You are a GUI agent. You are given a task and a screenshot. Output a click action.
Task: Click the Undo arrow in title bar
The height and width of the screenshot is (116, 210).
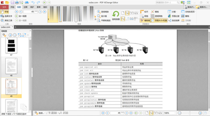pyautogui.click(x=33, y=3)
